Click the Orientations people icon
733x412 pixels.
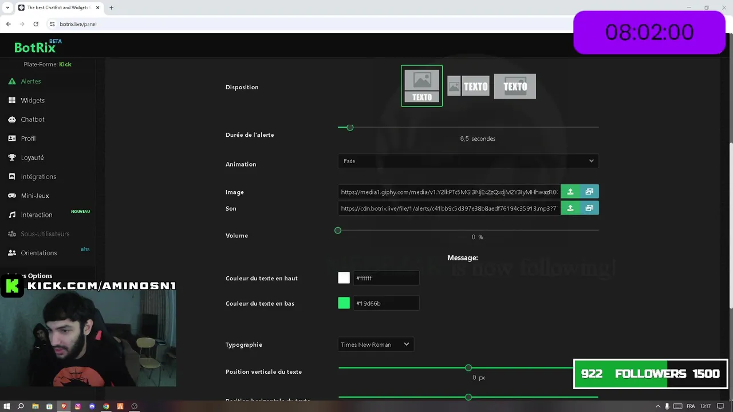pos(11,253)
